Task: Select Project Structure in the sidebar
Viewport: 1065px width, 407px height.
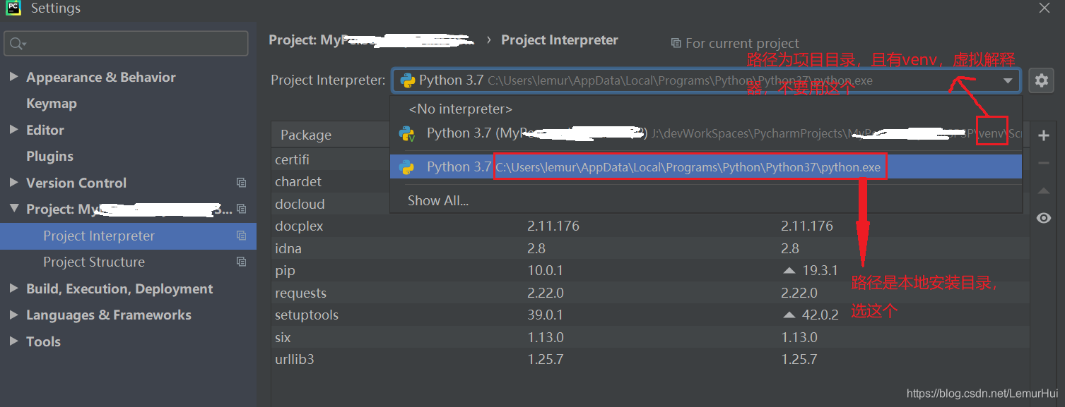Action: pyautogui.click(x=92, y=262)
